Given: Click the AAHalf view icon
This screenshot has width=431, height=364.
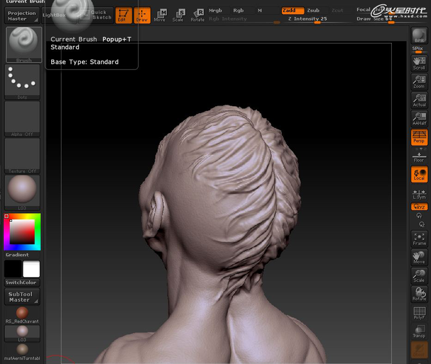Looking at the screenshot, I should pos(419,118).
